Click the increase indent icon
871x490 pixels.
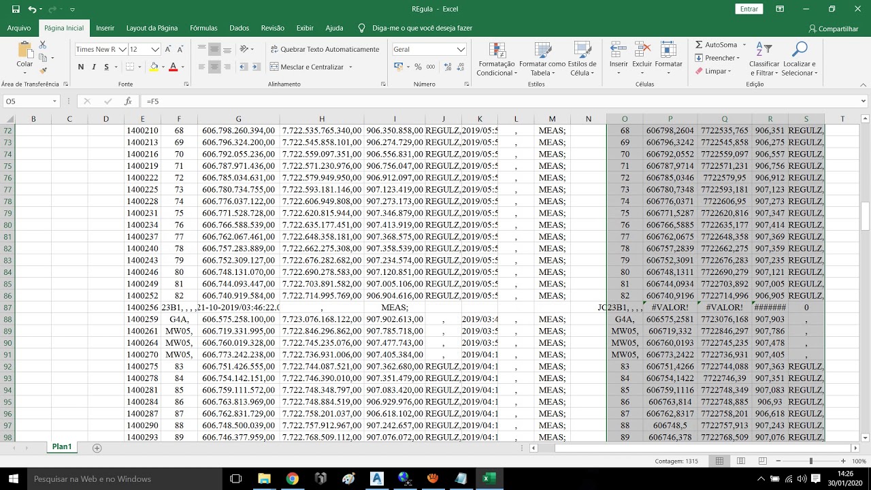click(x=257, y=67)
